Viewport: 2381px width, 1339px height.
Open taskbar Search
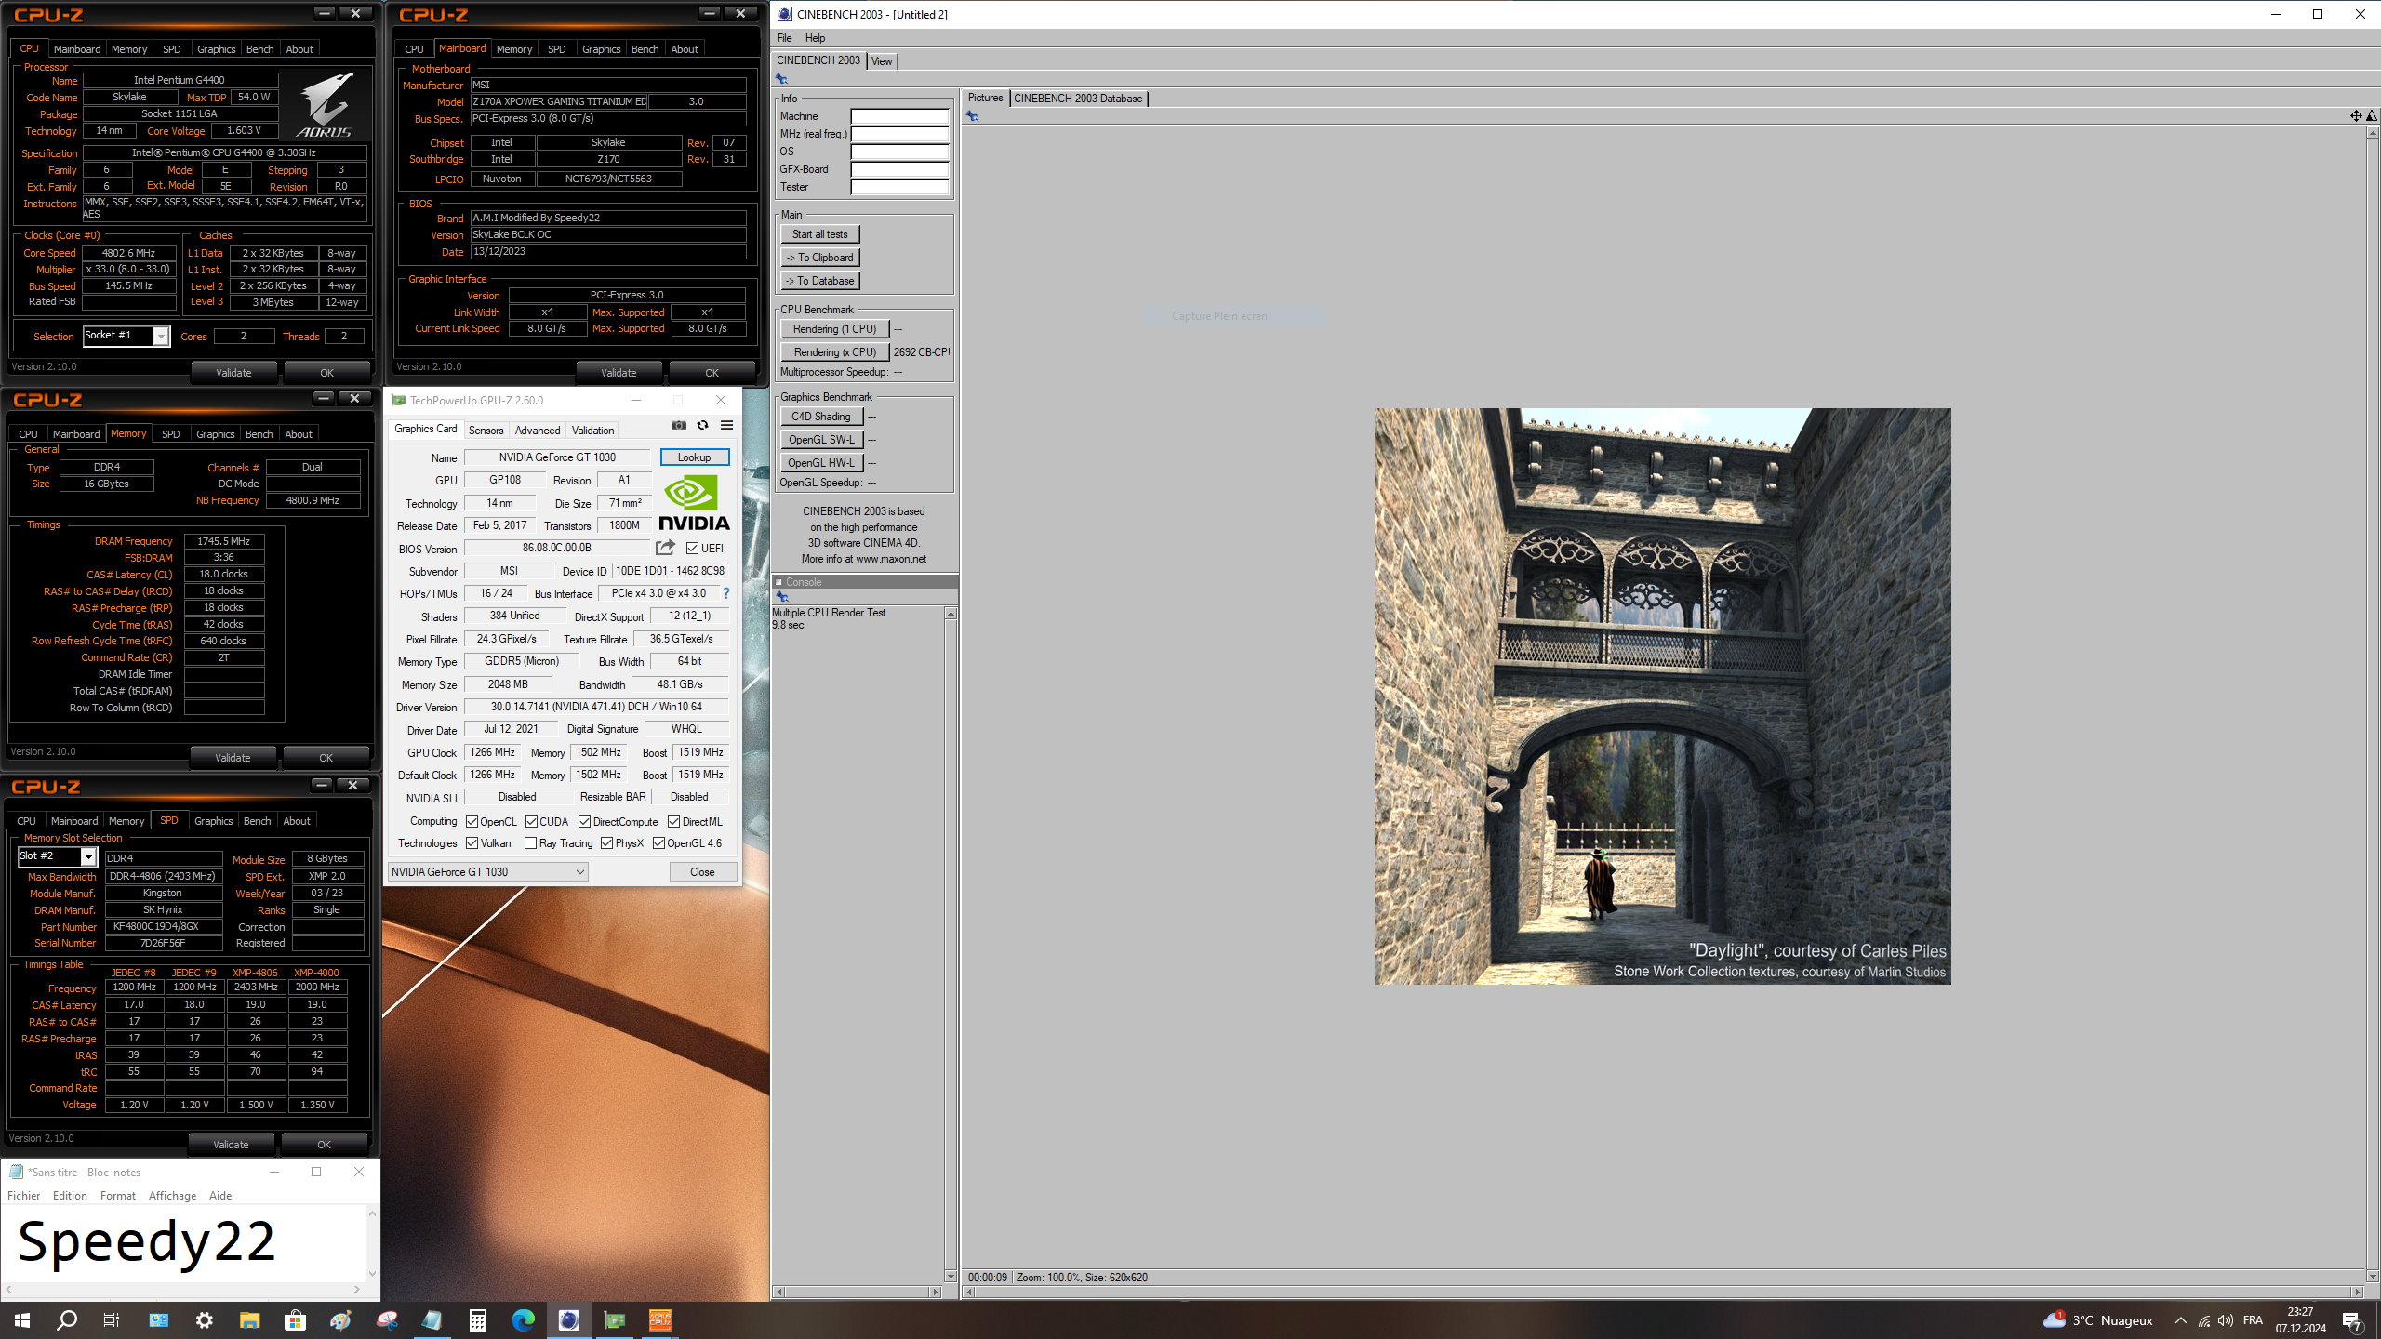click(67, 1319)
